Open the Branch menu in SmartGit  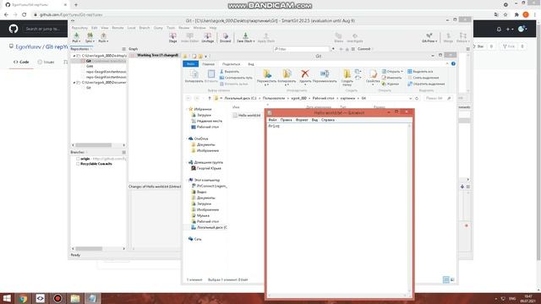click(145, 28)
